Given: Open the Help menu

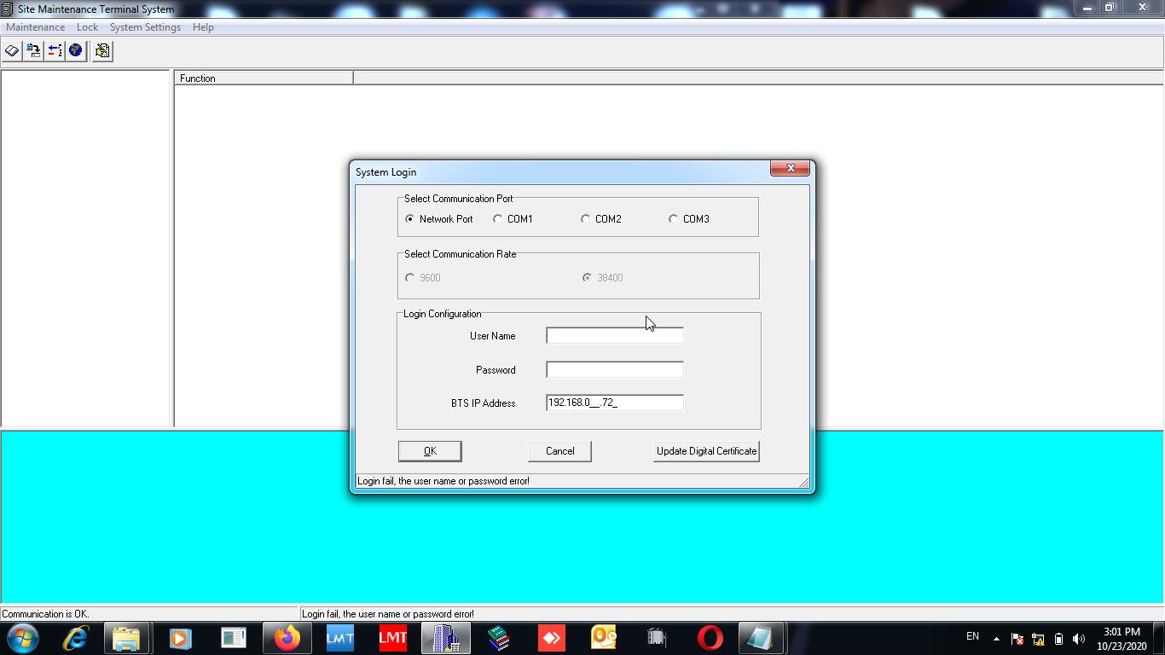Looking at the screenshot, I should (203, 27).
